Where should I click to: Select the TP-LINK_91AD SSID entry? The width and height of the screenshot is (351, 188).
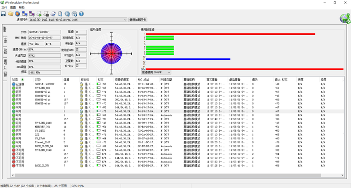[43, 150]
